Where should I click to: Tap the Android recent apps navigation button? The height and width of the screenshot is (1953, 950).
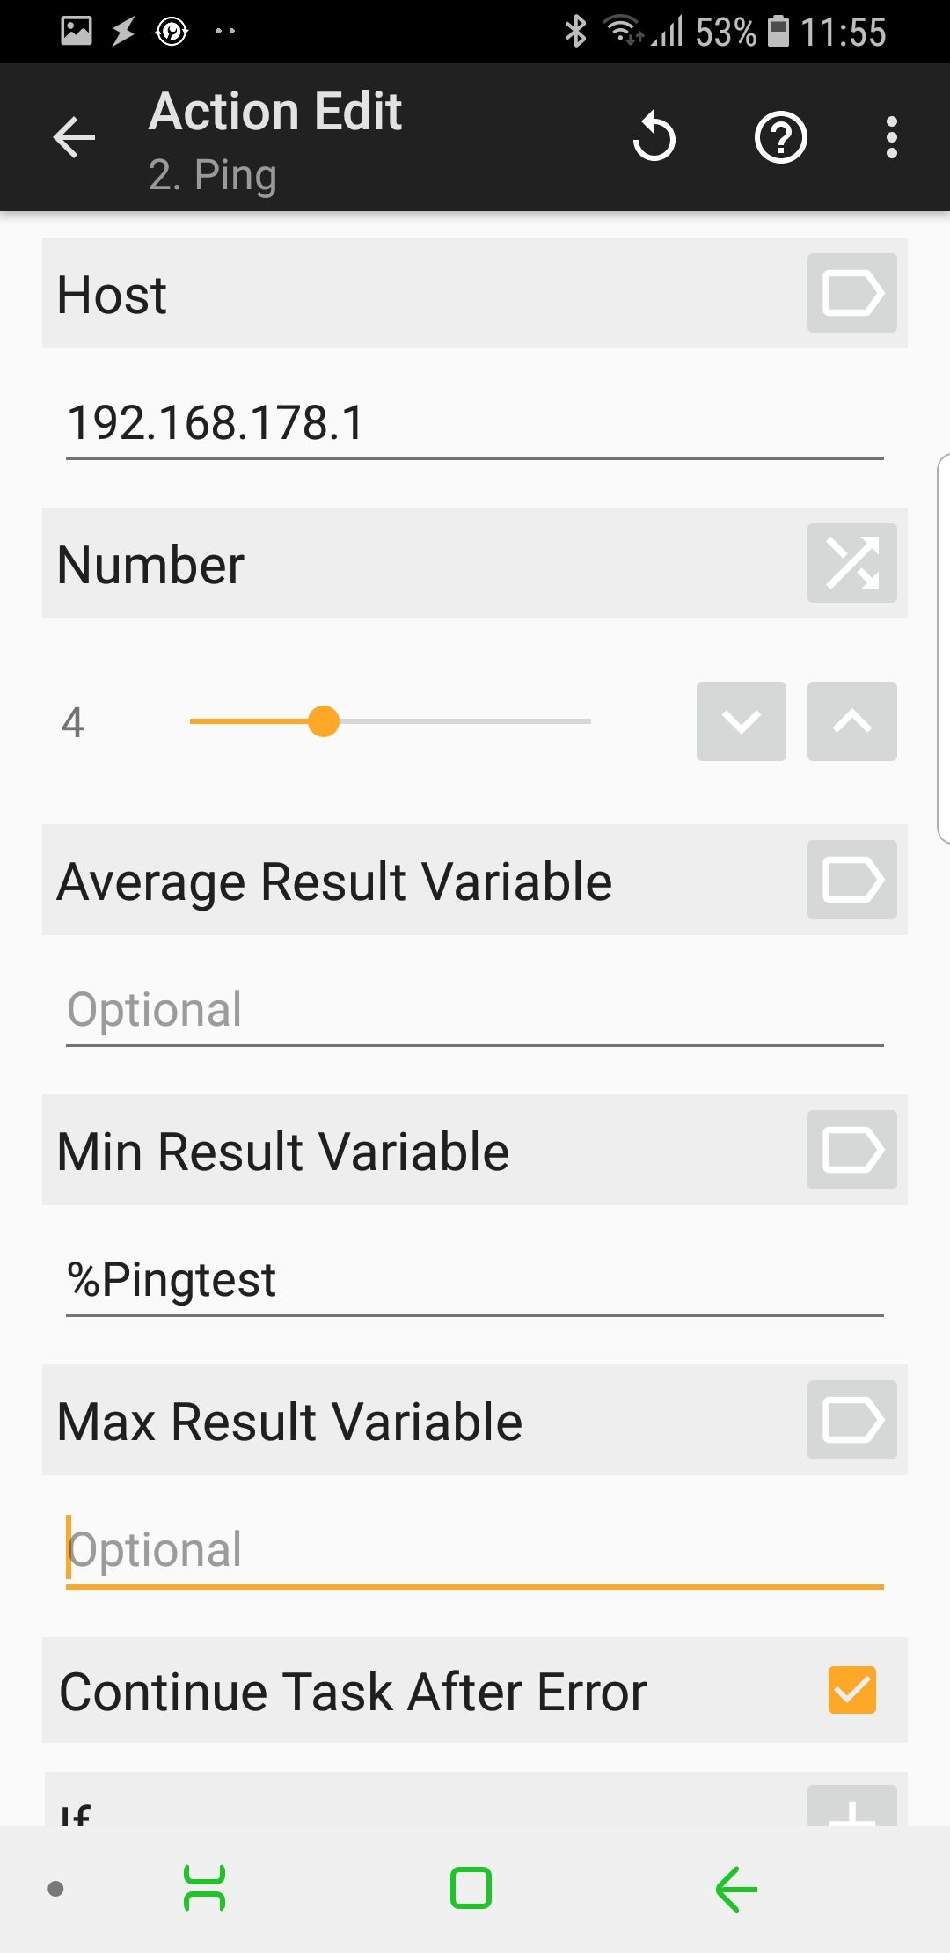coord(204,1888)
